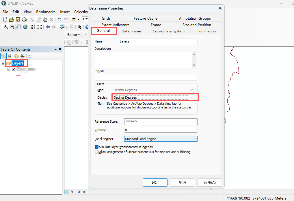The width and height of the screenshot is (294, 201).
Task: Open the File menu
Action: [x=5, y=12]
